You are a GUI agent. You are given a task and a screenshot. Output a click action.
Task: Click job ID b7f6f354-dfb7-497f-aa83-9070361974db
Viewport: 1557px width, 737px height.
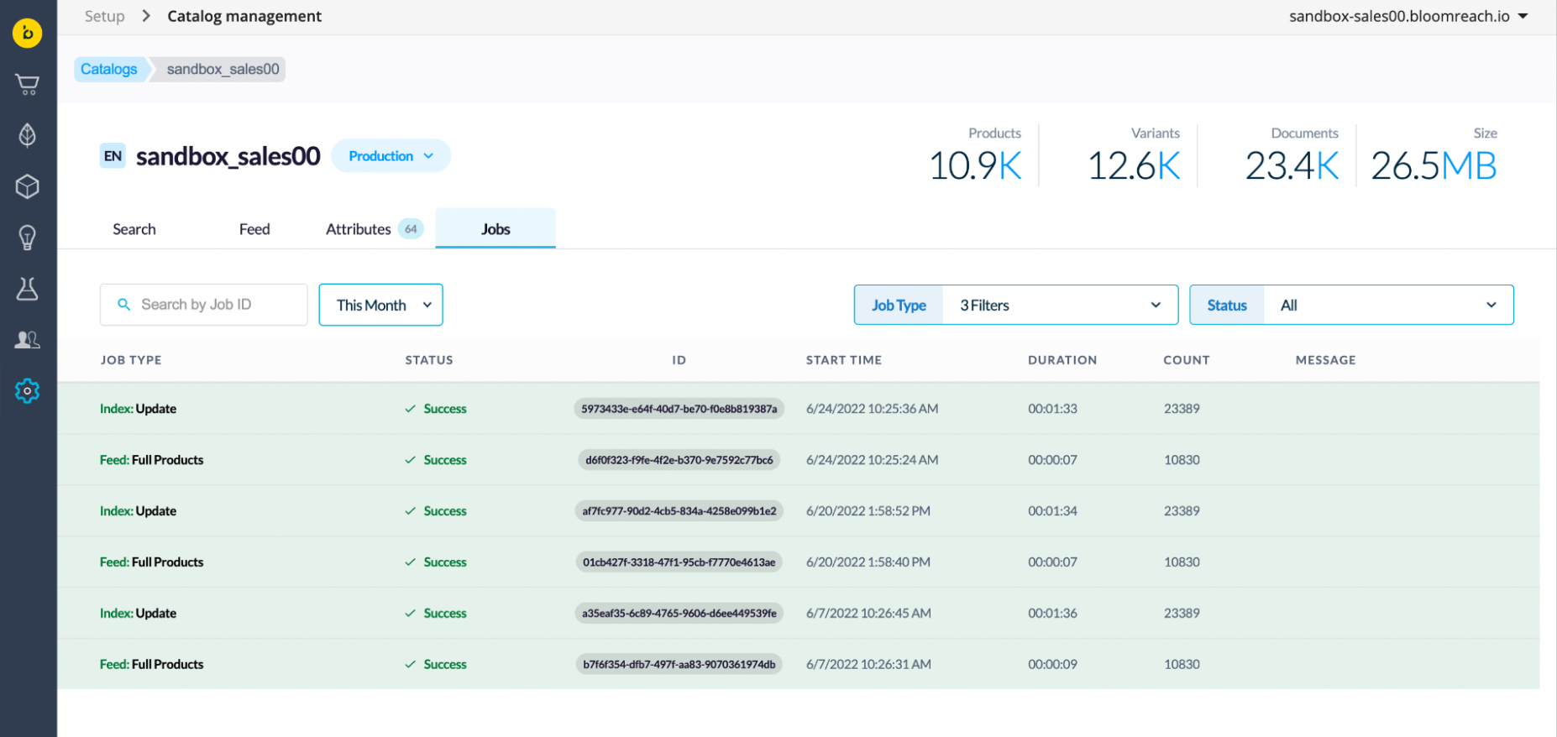click(x=679, y=665)
